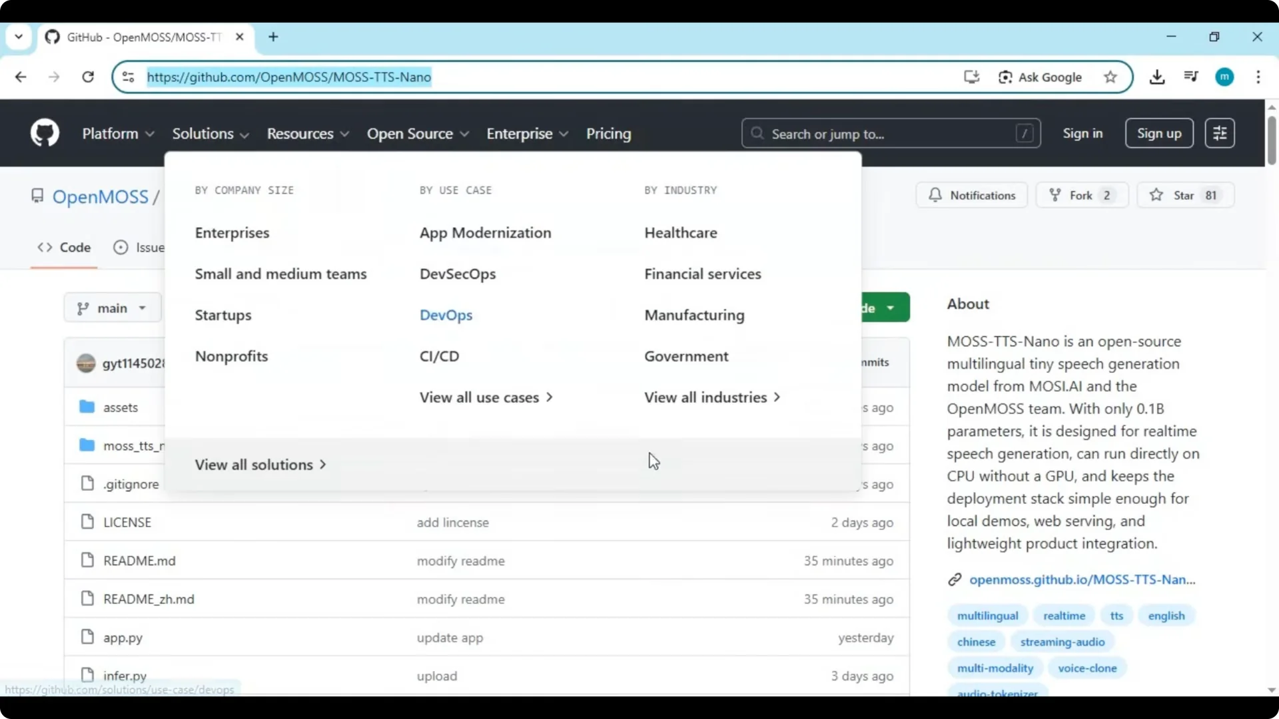Select CI/CD use case
Viewport: 1279px width, 719px height.
tap(439, 356)
